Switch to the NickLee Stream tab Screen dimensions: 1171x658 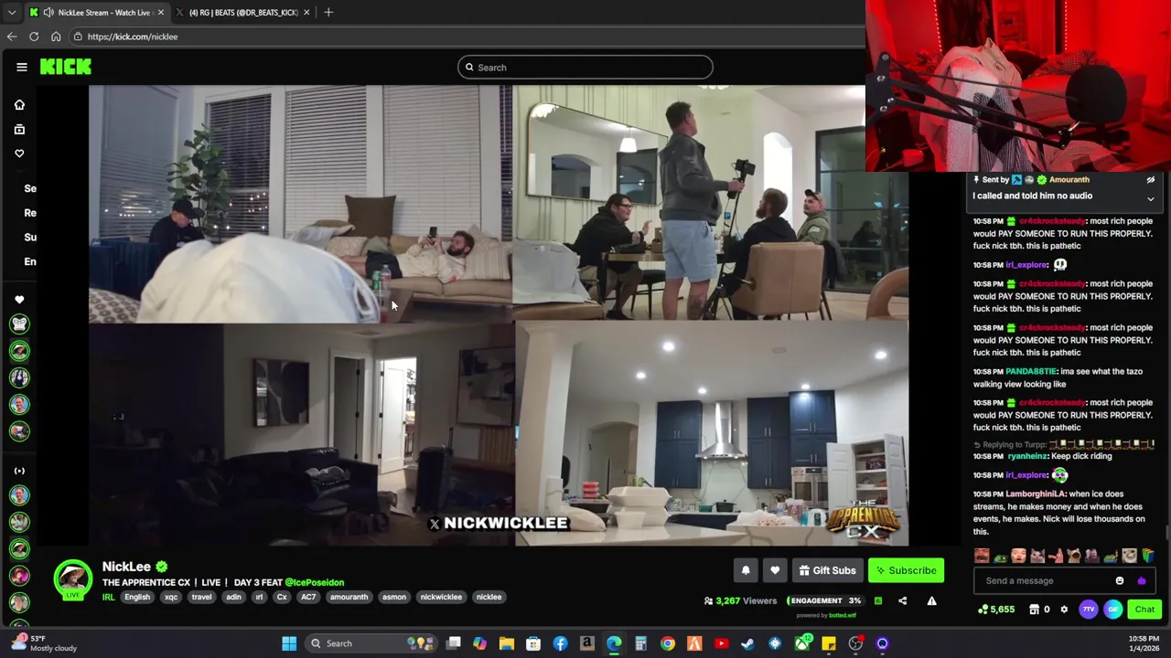(x=97, y=12)
